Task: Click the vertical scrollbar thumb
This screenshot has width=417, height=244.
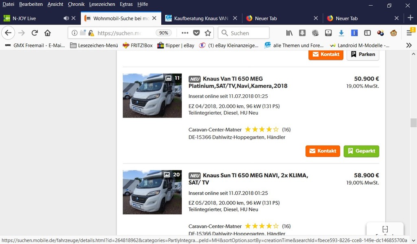Action: pyautogui.click(x=413, y=123)
